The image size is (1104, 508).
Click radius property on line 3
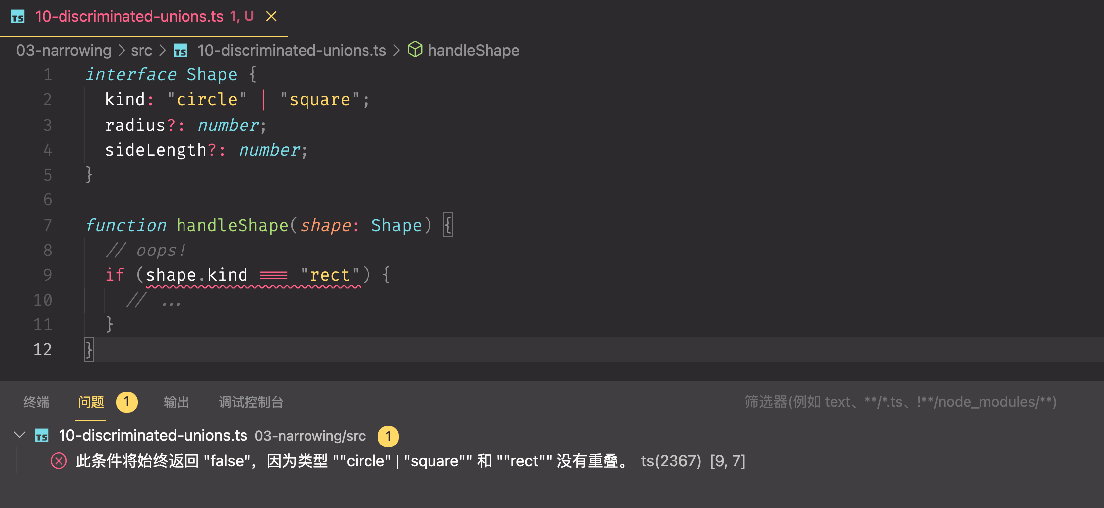[135, 125]
